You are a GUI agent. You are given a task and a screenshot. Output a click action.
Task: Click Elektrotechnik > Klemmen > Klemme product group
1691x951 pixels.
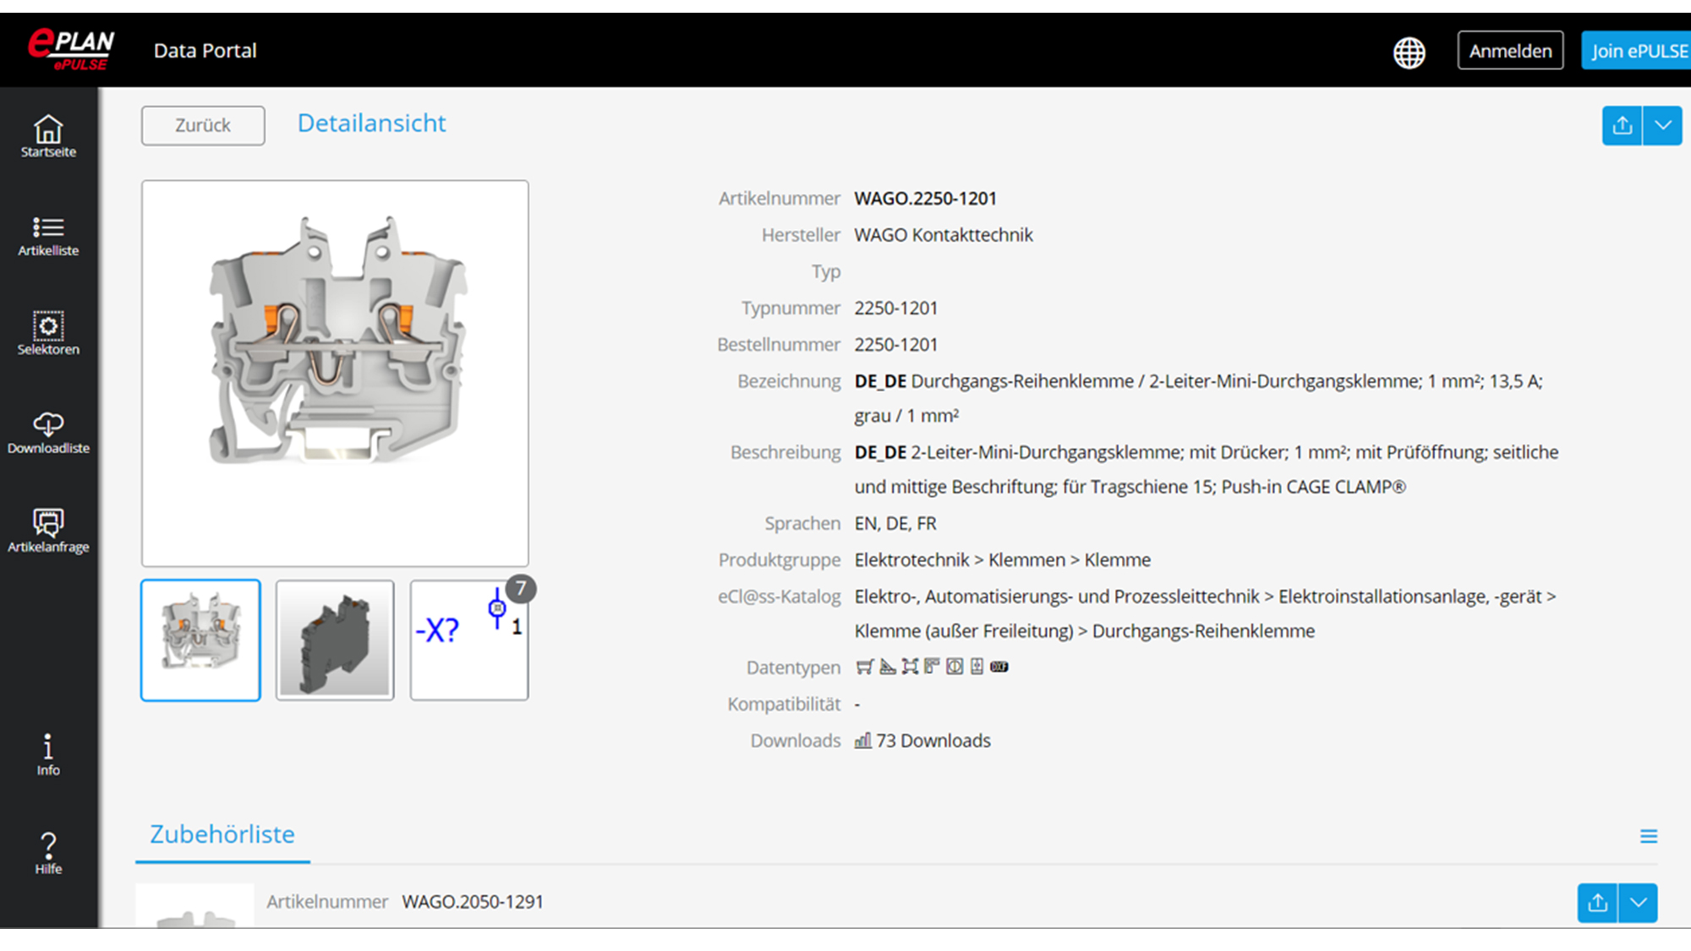(x=1003, y=560)
